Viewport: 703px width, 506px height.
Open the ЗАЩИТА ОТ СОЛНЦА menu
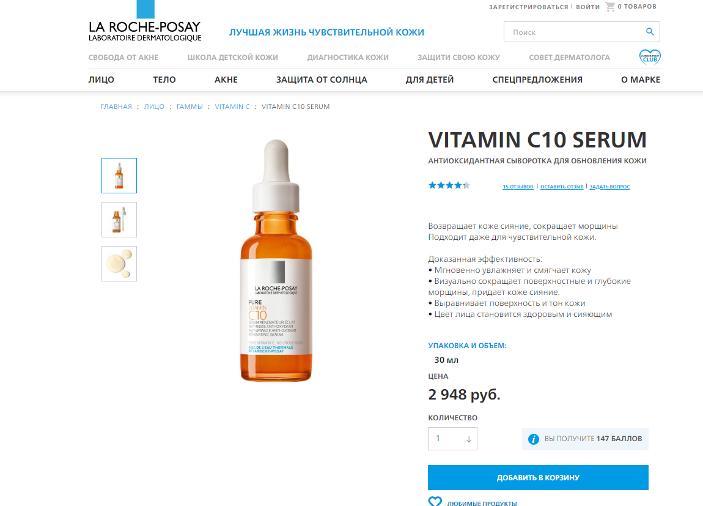click(322, 80)
